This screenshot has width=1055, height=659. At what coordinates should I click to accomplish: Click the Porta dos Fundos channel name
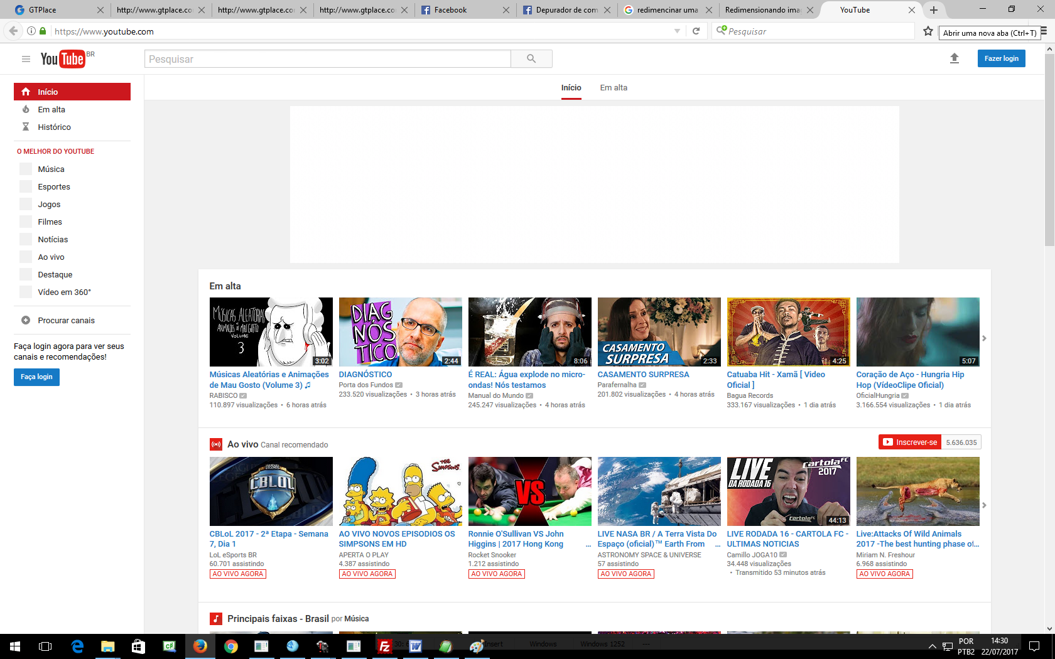[x=366, y=385]
